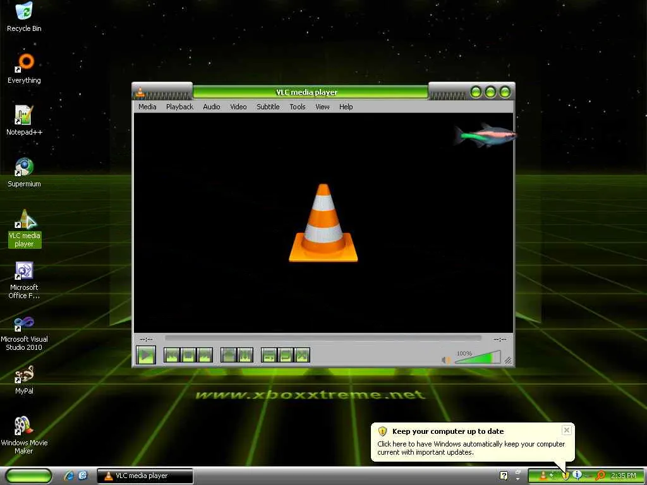Skip to next media in VLC

205,355
